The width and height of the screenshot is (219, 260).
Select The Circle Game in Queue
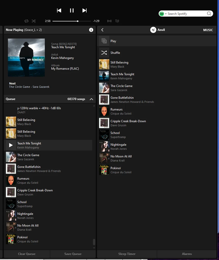click(48, 157)
